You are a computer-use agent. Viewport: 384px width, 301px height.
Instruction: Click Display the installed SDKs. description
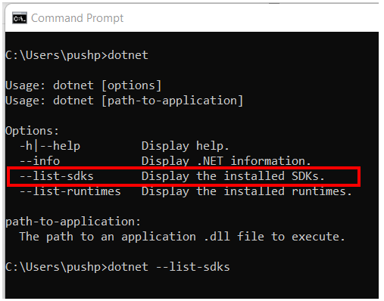click(233, 176)
